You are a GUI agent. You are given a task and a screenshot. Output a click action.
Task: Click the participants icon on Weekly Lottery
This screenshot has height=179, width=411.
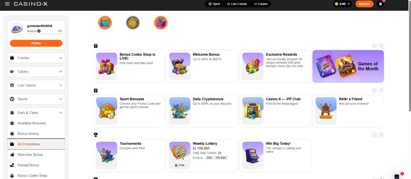point(176,165)
